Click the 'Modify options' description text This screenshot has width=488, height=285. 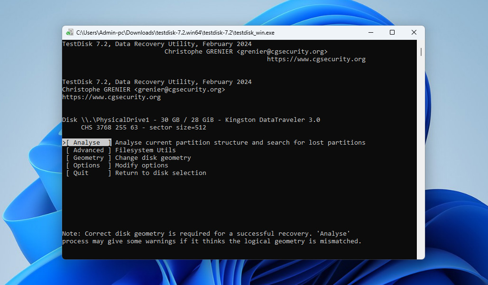click(141, 165)
